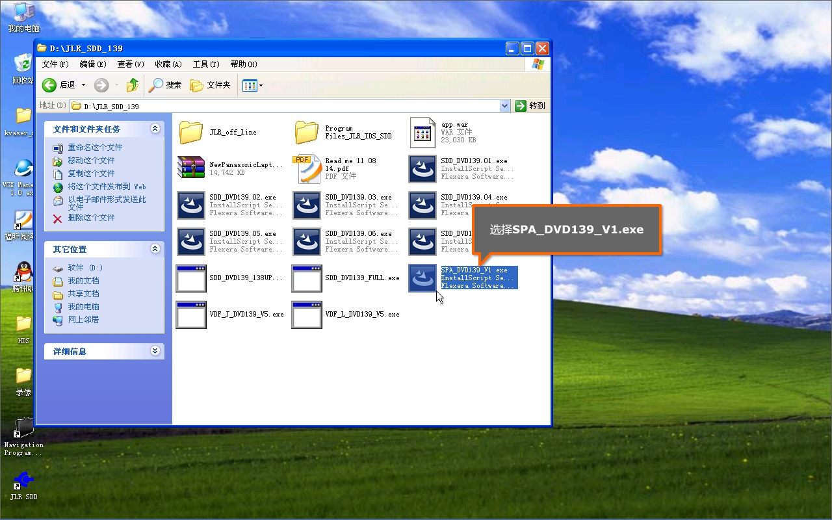Open the 工具(T) menu
Viewport: 832px width, 520px height.
coord(206,64)
